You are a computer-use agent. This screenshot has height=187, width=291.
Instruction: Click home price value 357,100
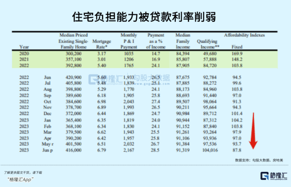pos(74,59)
